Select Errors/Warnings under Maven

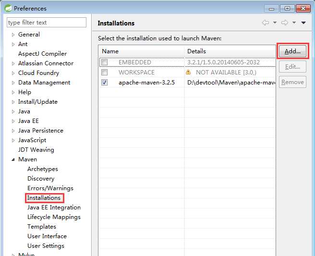(50, 188)
